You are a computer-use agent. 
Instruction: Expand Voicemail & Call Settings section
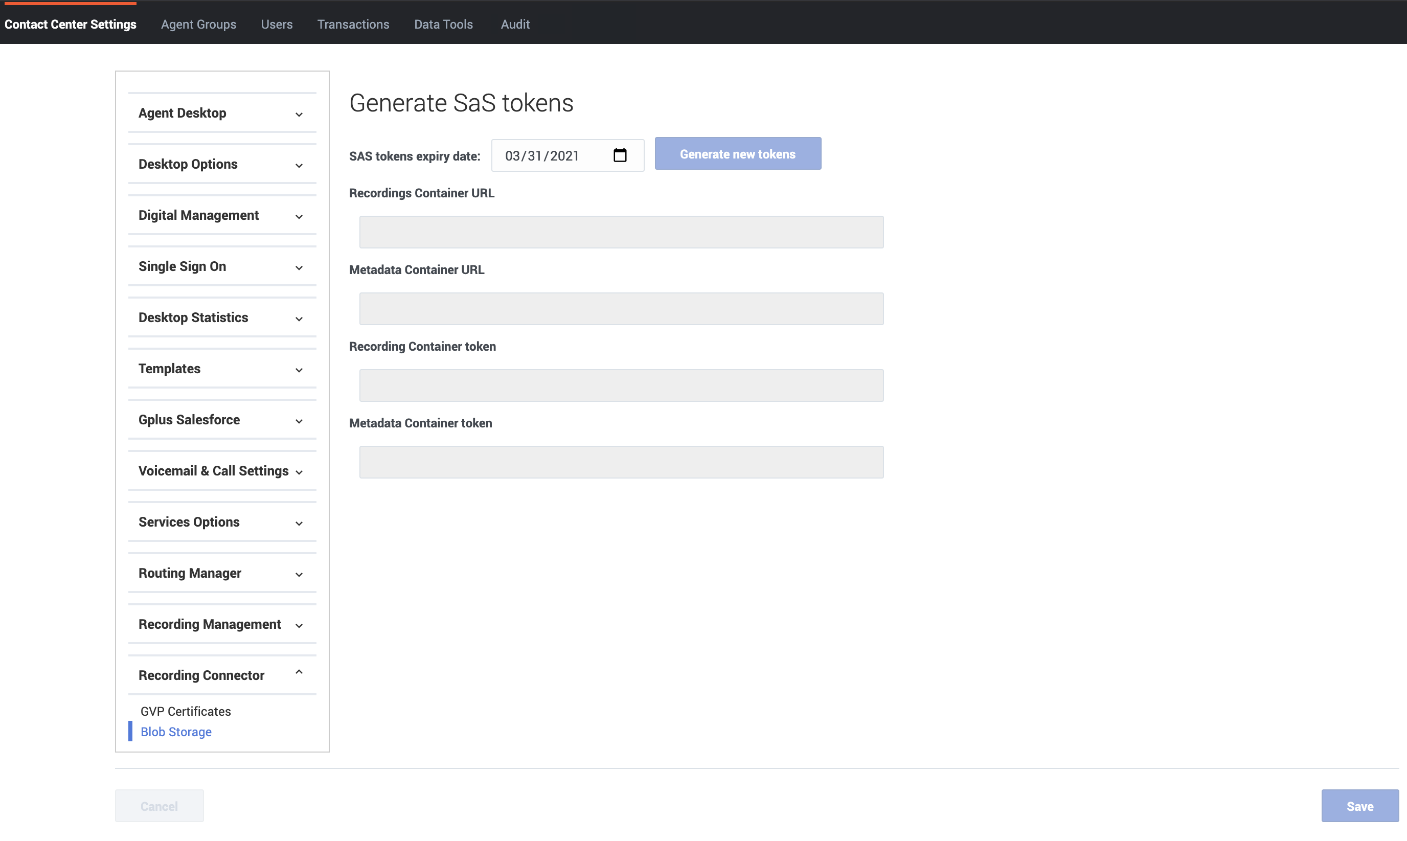tap(222, 471)
